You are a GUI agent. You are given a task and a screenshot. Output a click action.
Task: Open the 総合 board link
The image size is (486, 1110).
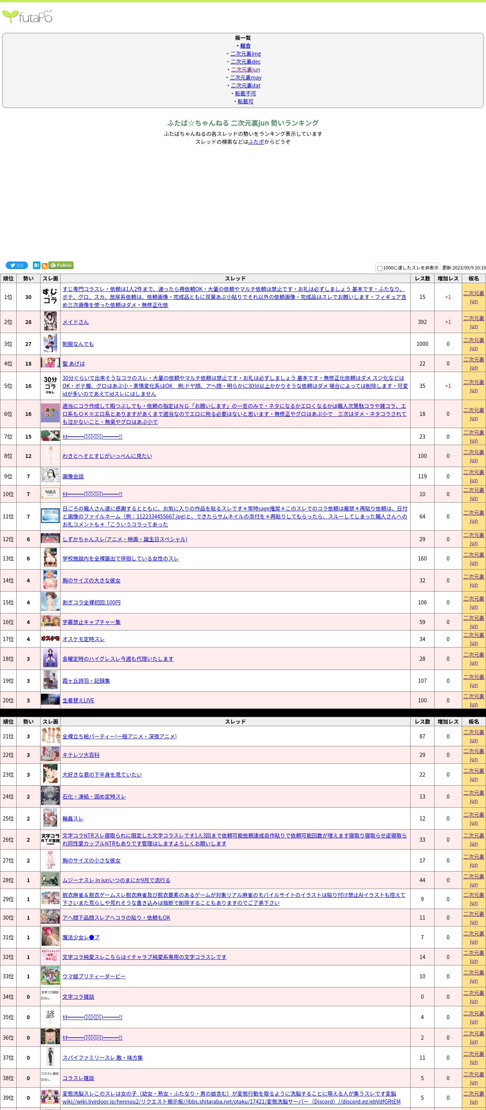coord(245,46)
